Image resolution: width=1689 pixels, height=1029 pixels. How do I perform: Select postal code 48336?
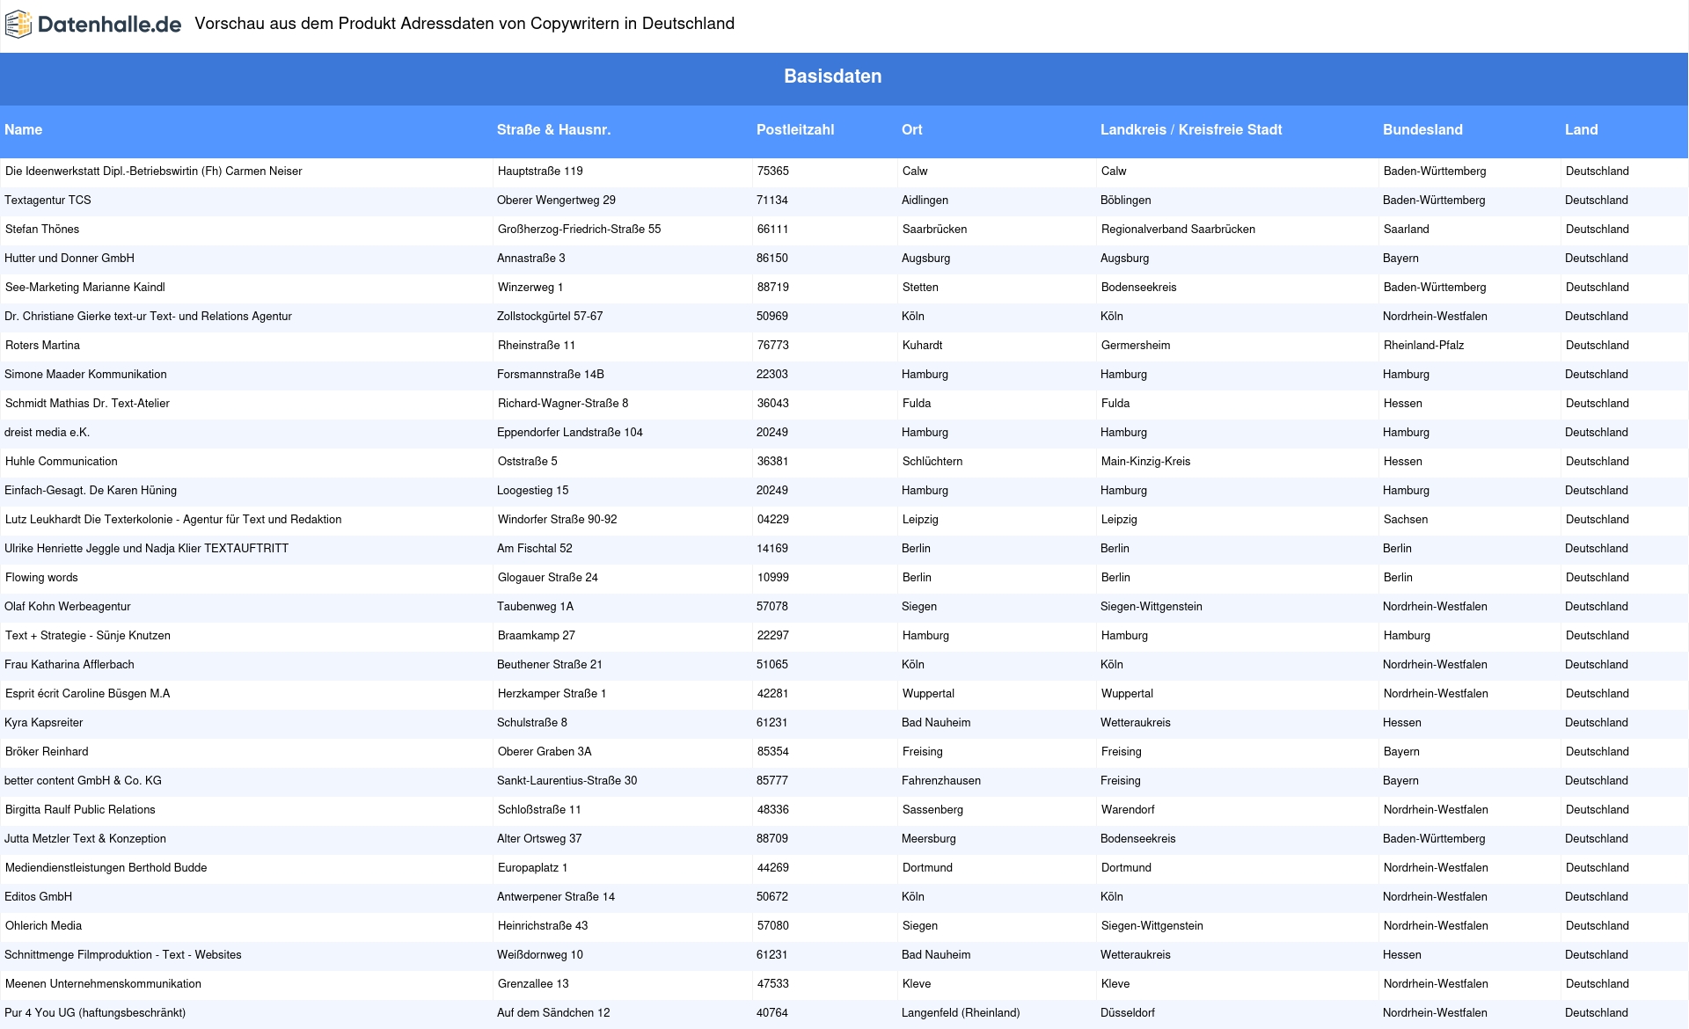click(772, 810)
